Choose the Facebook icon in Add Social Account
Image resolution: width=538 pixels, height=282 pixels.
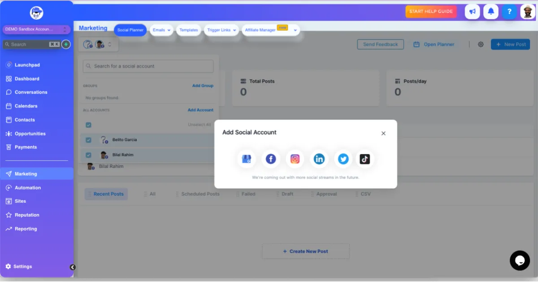[x=271, y=159]
